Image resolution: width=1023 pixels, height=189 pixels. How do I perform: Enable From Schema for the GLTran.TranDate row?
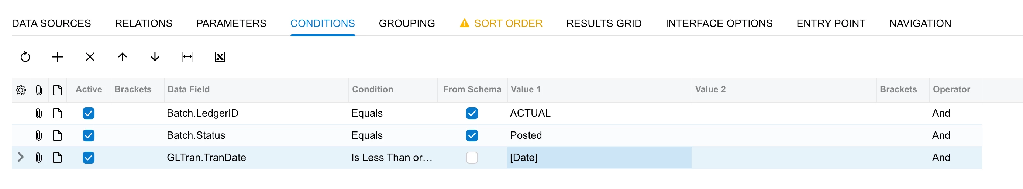click(x=472, y=158)
